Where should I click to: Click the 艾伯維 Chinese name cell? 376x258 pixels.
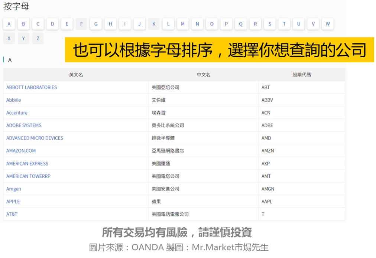[x=204, y=100]
